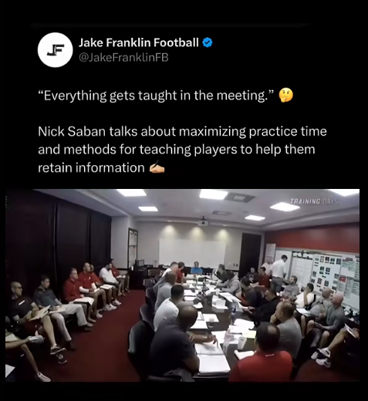Click the blank whiteboard in the video

point(192,253)
